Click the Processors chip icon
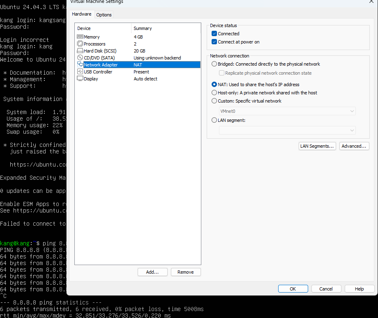Viewport: 378px width, 318px height. tap(80, 44)
